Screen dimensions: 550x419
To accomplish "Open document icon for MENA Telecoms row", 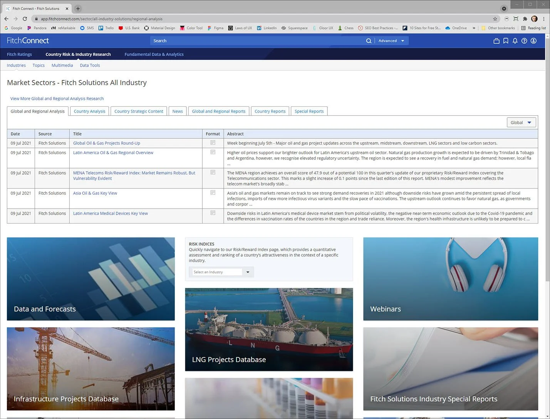I will click(x=213, y=172).
